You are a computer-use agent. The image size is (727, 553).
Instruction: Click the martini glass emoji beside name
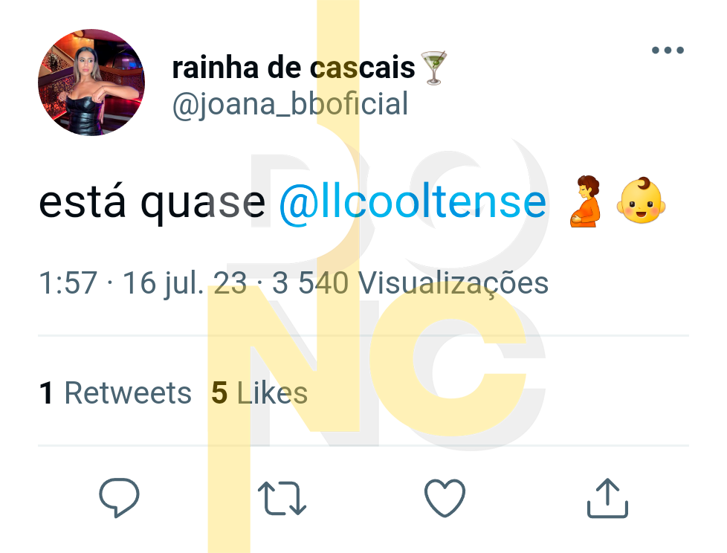point(433,68)
